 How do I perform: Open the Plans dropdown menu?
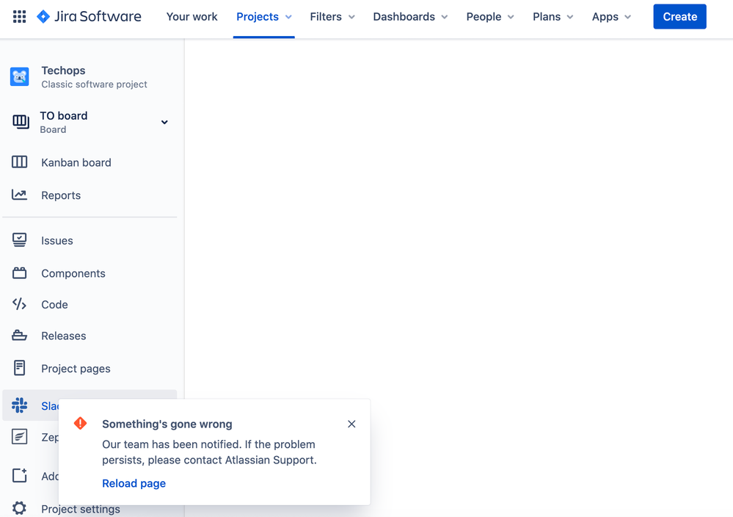(x=553, y=17)
